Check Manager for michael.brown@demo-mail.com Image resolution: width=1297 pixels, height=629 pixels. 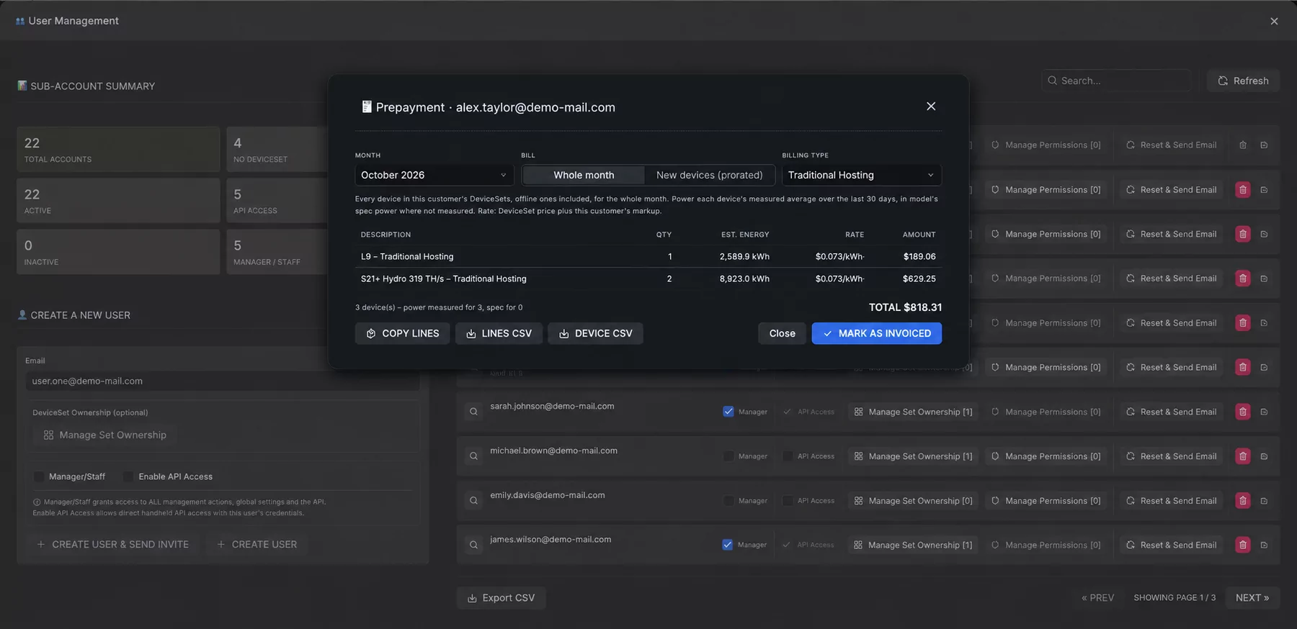click(x=728, y=456)
